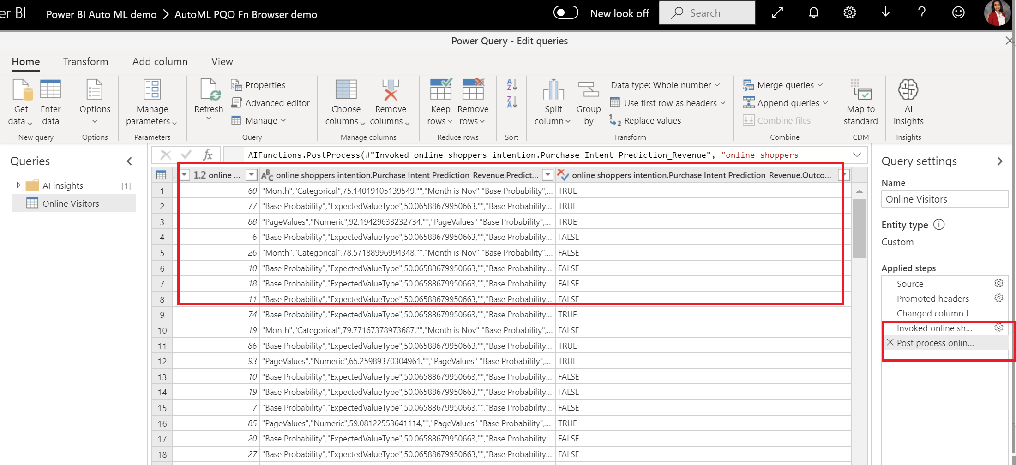The width and height of the screenshot is (1016, 465).
Task: Click the download icon in header
Action: [x=885, y=13]
